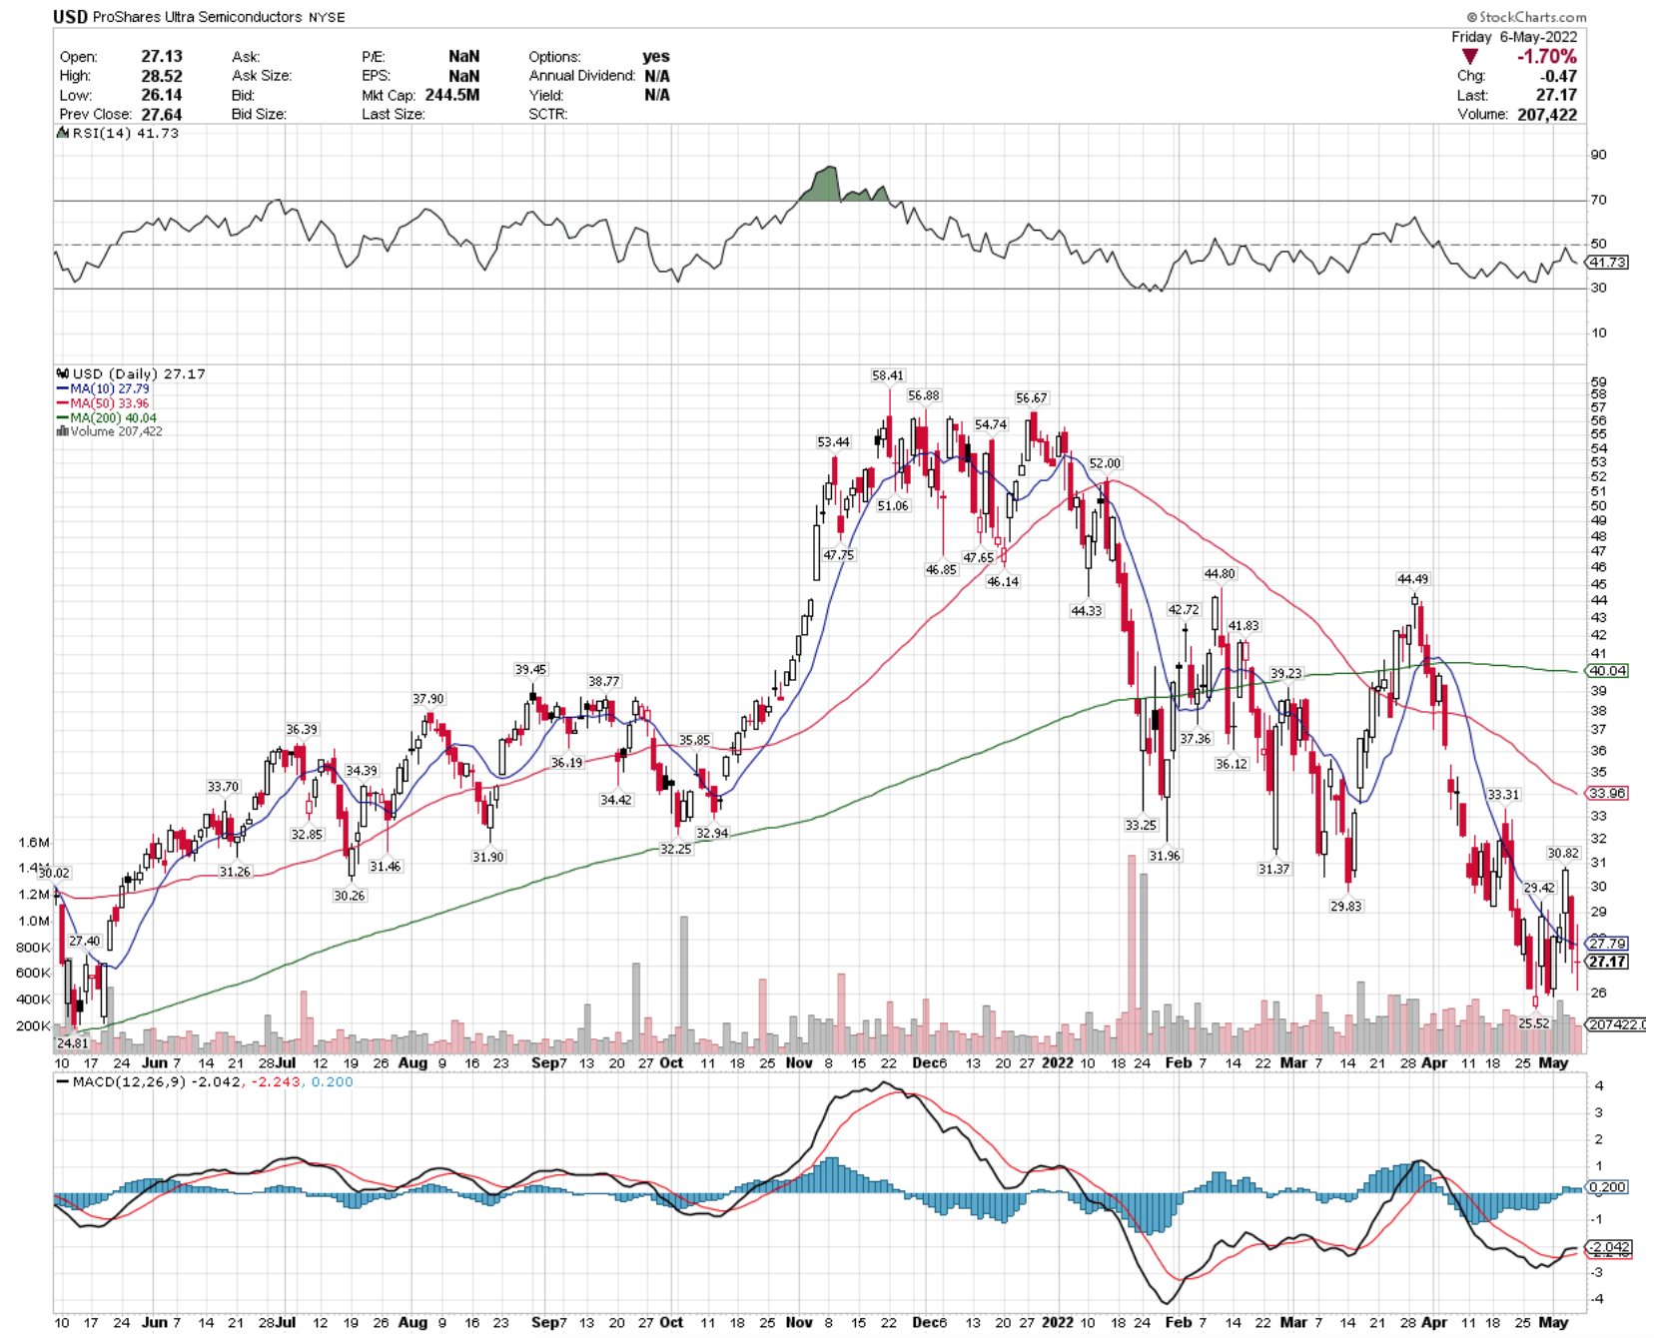Click the USD ticker symbol in the title
This screenshot has width=1654, height=1338.
(x=70, y=16)
